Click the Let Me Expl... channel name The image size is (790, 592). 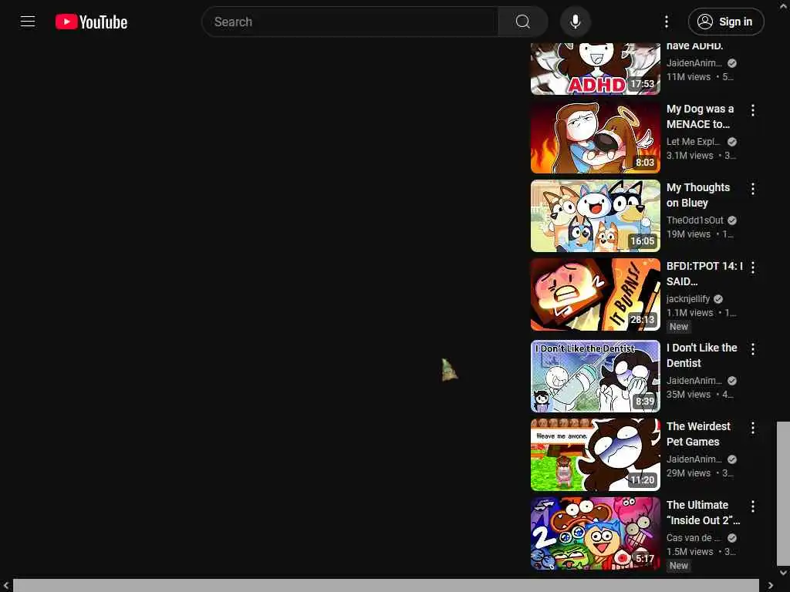(x=694, y=142)
